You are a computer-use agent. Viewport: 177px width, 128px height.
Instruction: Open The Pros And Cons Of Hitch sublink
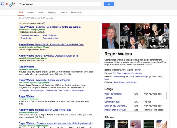[58, 90]
